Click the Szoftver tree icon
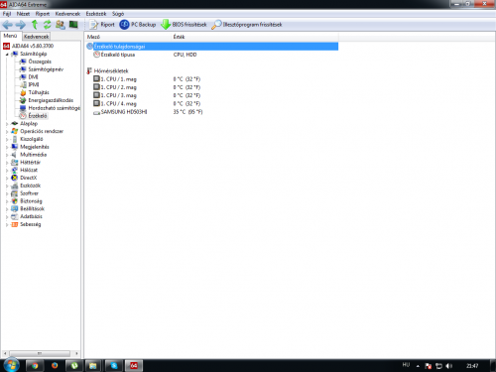This screenshot has height=372, width=496. coord(15,193)
